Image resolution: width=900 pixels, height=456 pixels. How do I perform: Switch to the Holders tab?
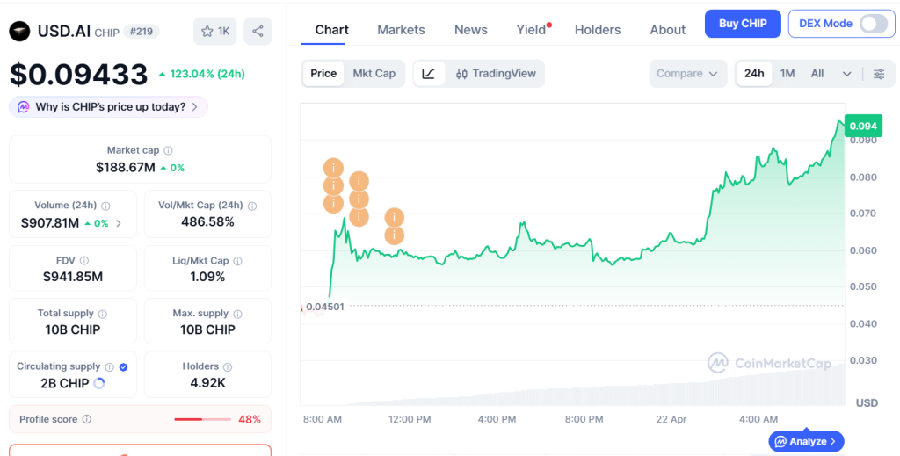pos(598,30)
